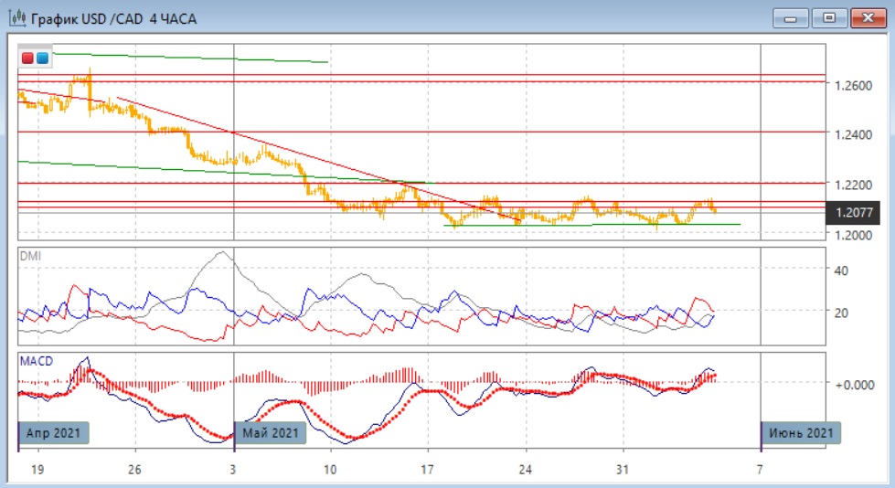Jump to the Май 2021 month marker
Screen dimensions: 895x488
(271, 432)
